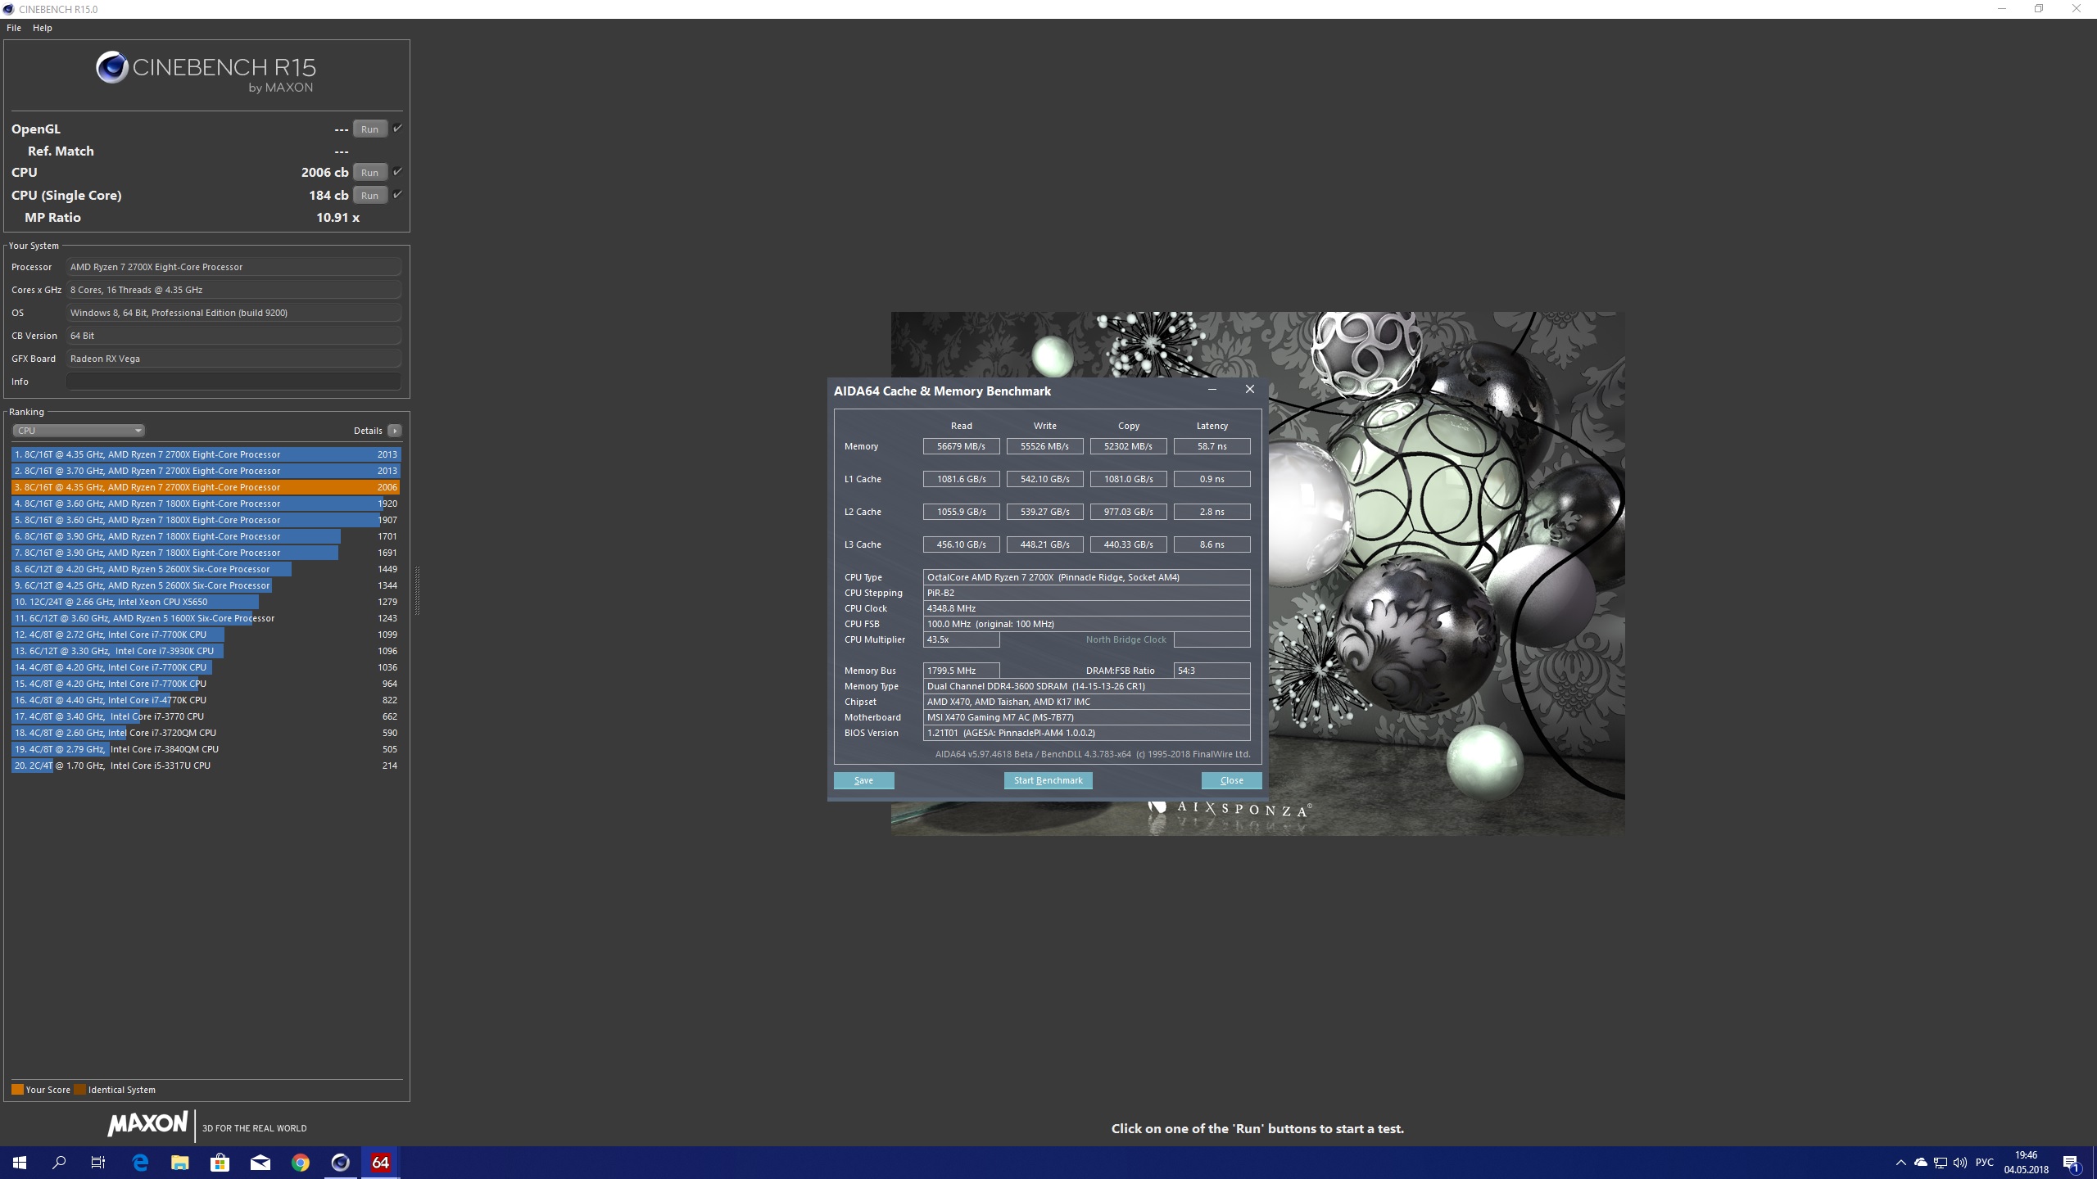Open Microsoft Store from taskbar
Screen dimensions: 2097x1179
(x=220, y=1163)
